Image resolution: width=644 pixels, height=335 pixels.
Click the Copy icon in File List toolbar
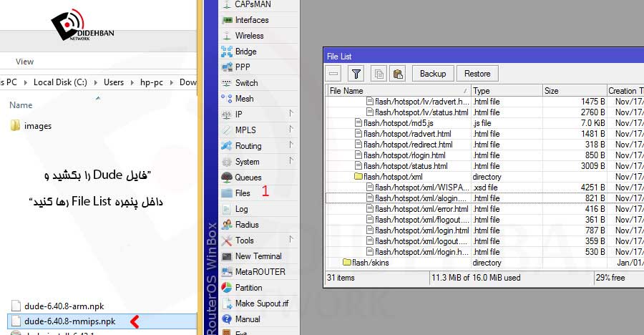tap(379, 74)
